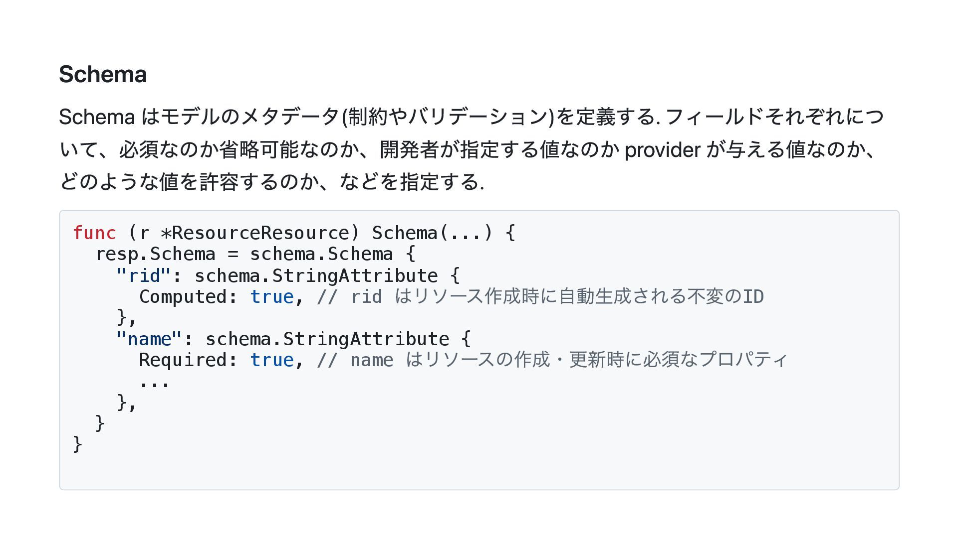The image size is (958, 538).
Task: Click the Computed field name
Action: tap(183, 297)
